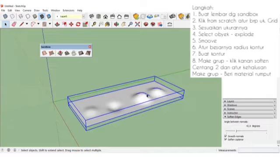Click the status bar user icon
The height and width of the screenshot is (157, 280).
coord(15,150)
